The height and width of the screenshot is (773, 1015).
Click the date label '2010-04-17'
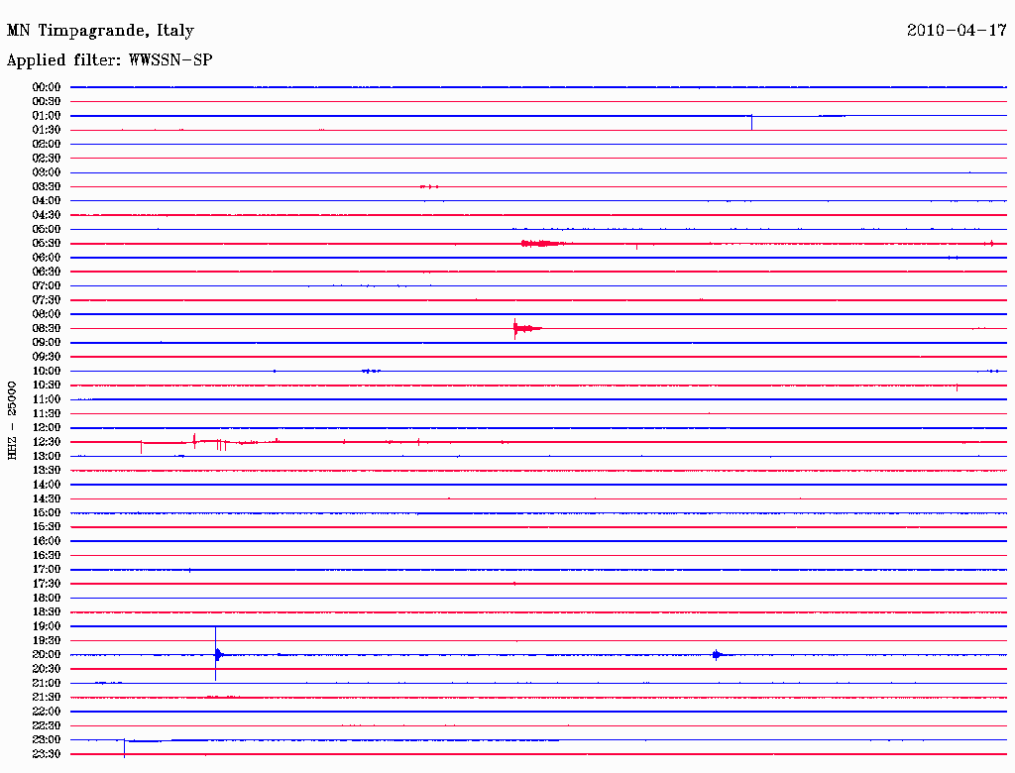[x=957, y=31]
